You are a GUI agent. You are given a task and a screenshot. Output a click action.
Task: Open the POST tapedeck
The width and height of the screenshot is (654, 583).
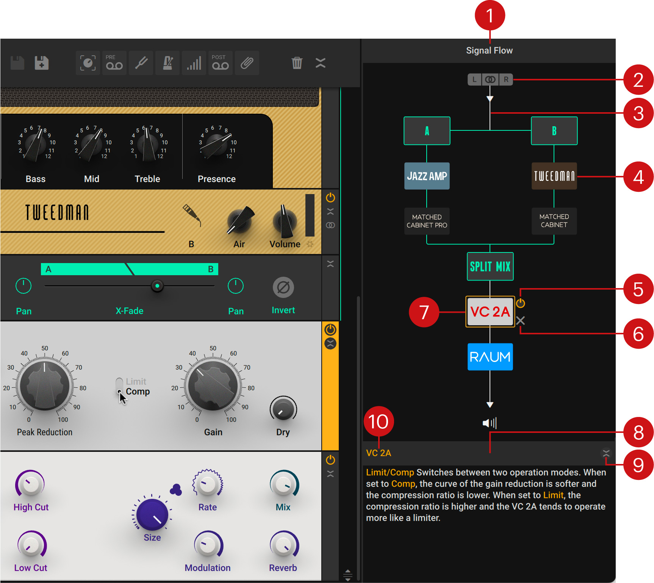[220, 63]
